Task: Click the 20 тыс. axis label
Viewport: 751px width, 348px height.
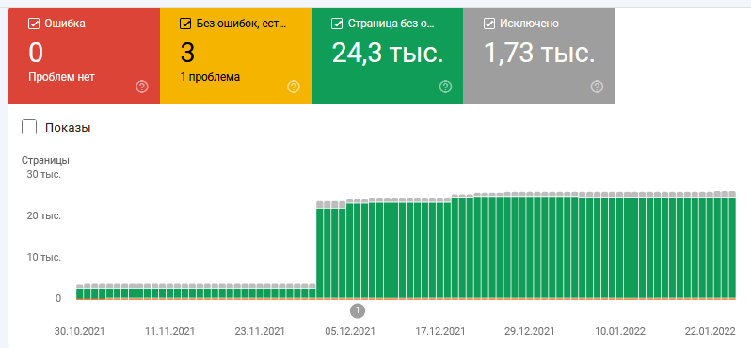Action: click(x=43, y=216)
